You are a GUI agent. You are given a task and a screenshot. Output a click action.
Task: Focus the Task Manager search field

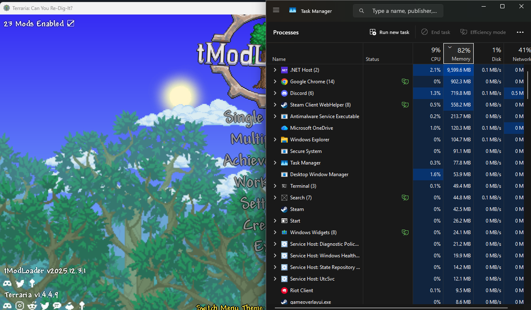point(398,11)
